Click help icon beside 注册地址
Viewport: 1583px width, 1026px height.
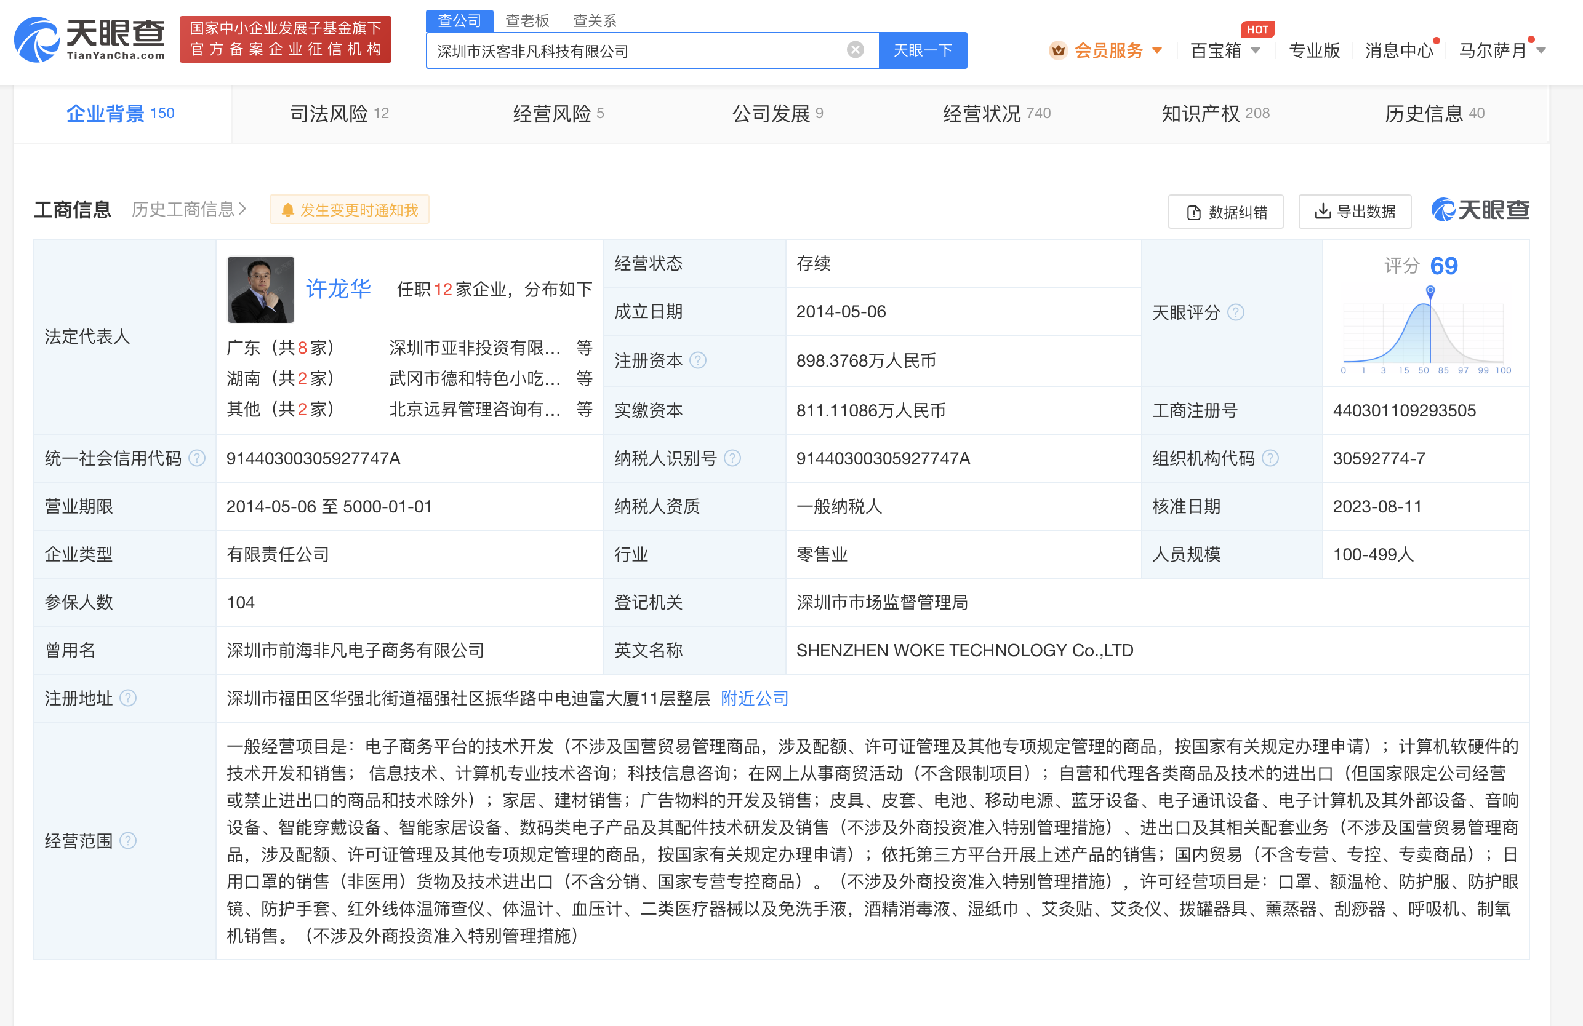tap(129, 698)
